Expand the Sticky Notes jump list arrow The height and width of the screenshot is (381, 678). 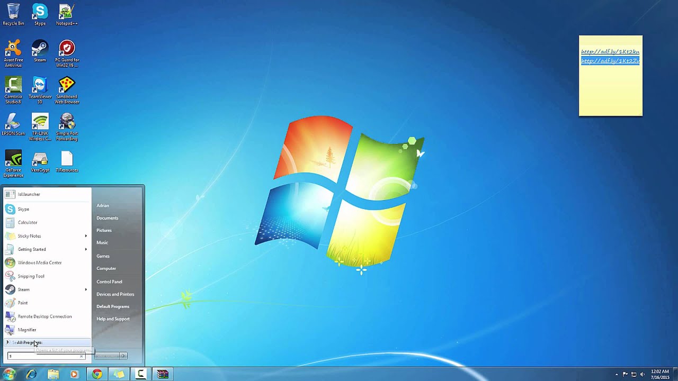pyautogui.click(x=86, y=236)
